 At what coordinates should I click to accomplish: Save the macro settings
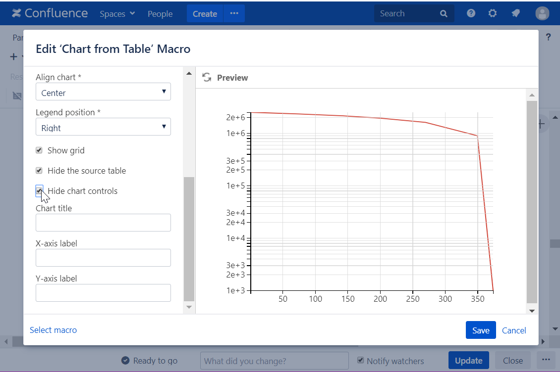click(480, 330)
